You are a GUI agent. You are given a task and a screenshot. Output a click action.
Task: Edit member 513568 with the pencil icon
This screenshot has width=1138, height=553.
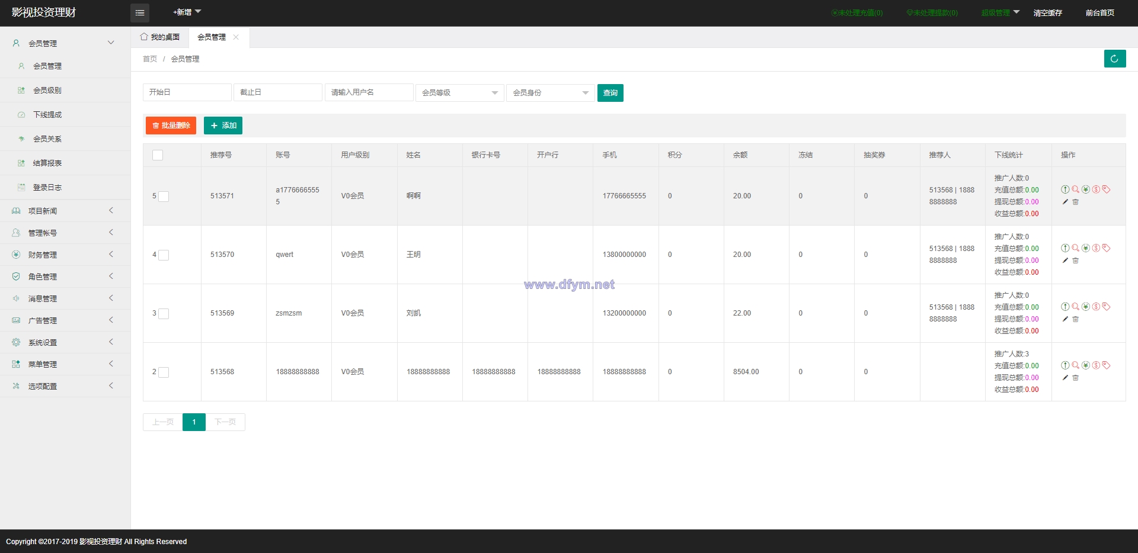[x=1065, y=378]
